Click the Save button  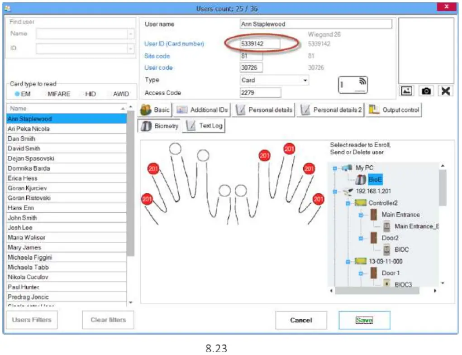pos(364,320)
